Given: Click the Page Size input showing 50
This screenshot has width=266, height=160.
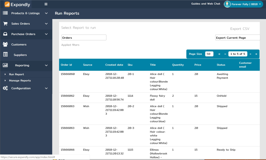Looking at the screenshot, I should point(209,54).
